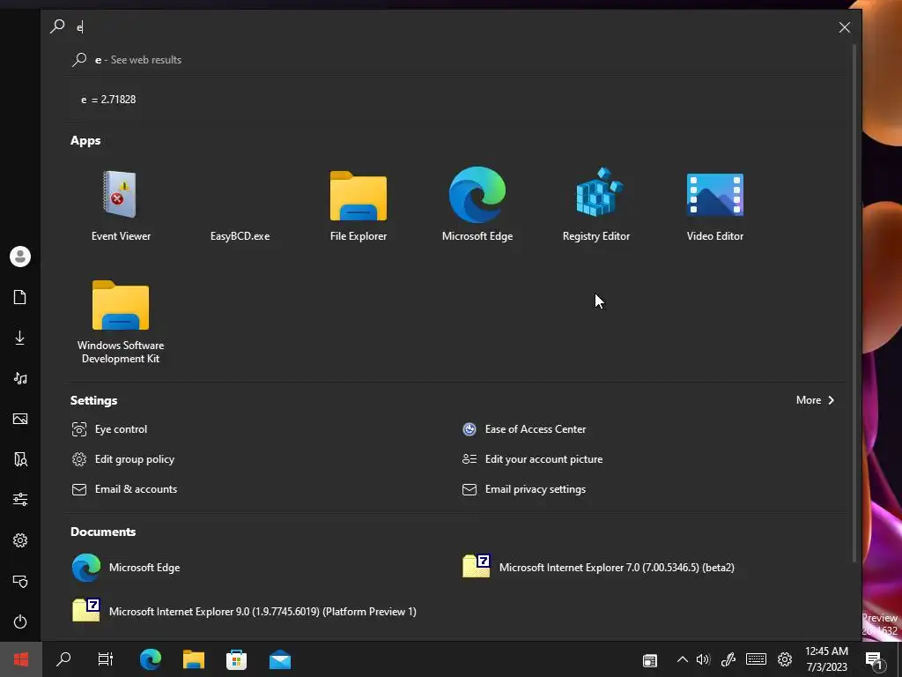This screenshot has width=902, height=677.
Task: Open Email privacy settings
Action: (524, 488)
